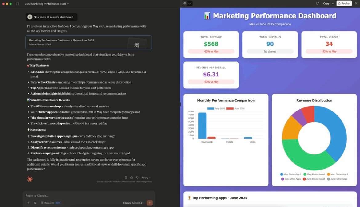Viewport: 360px width, 207px height.
Task: Give the response a thumbs down
Action: point(137,178)
